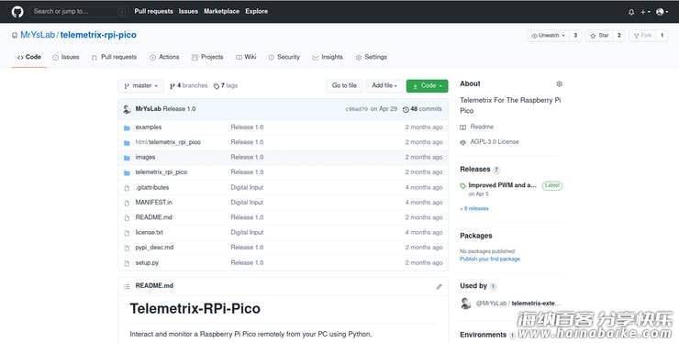Open Digital Input commit message for .gitattributes
Image resolution: width=679 pixels, height=343 pixels.
(247, 187)
